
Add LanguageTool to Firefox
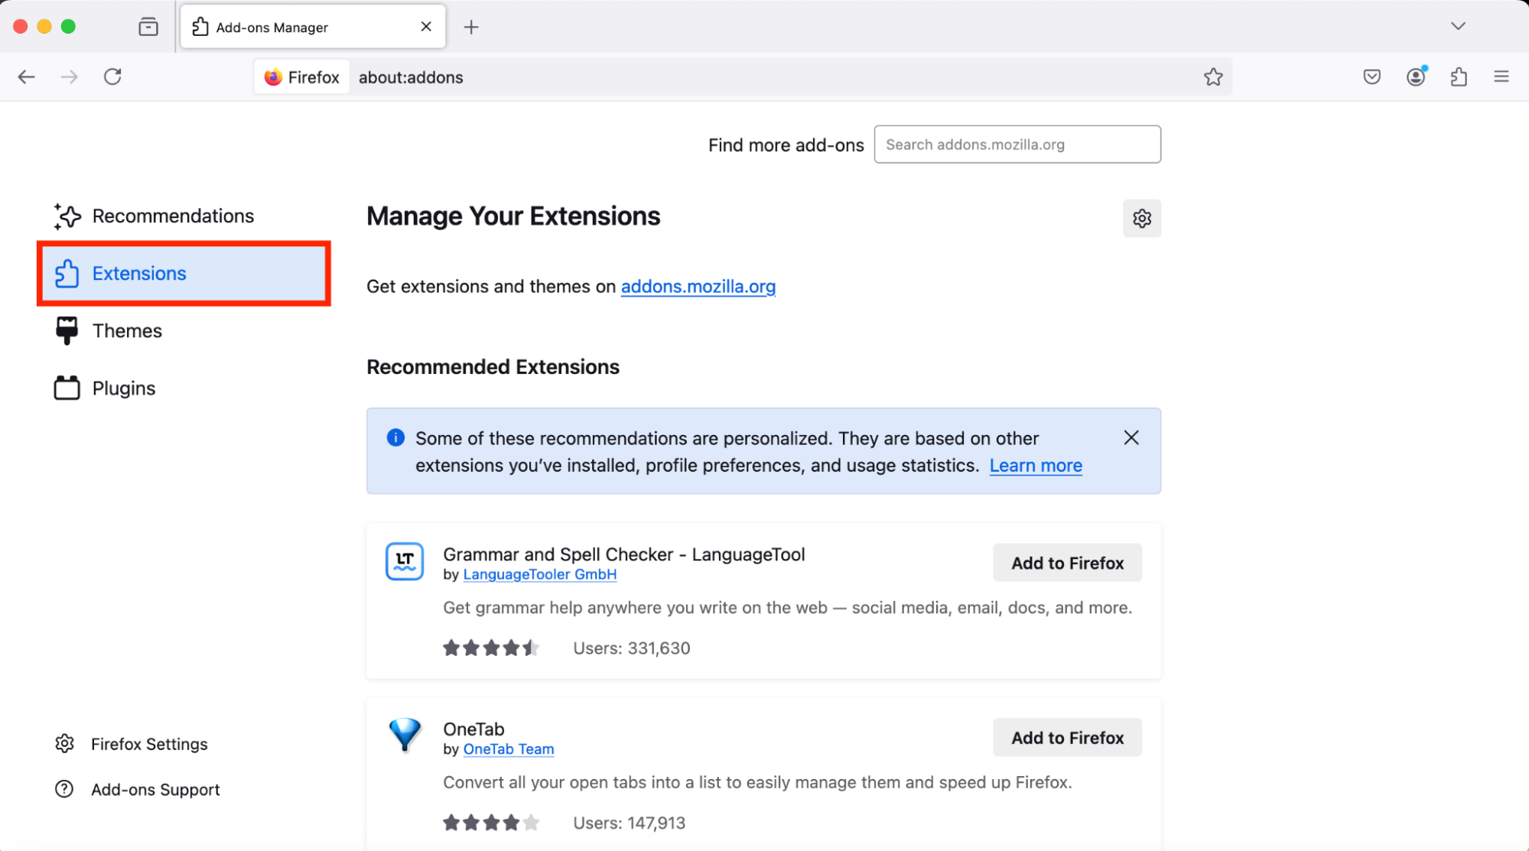click(1067, 563)
